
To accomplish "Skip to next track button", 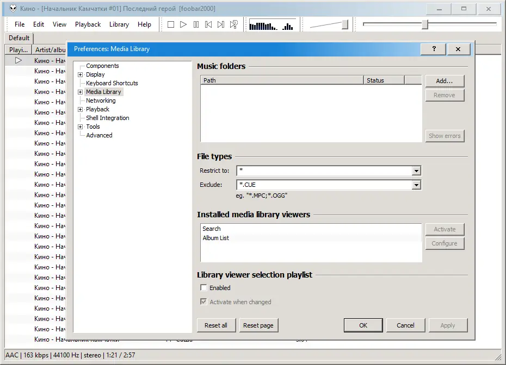I will [221, 24].
